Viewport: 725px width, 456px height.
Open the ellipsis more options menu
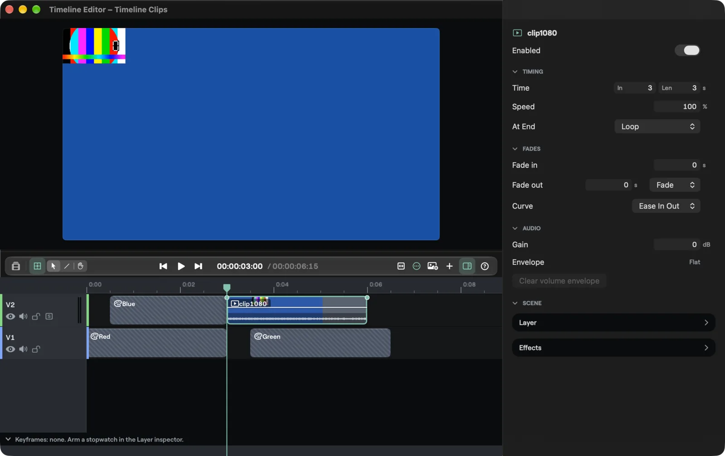pyautogui.click(x=417, y=266)
